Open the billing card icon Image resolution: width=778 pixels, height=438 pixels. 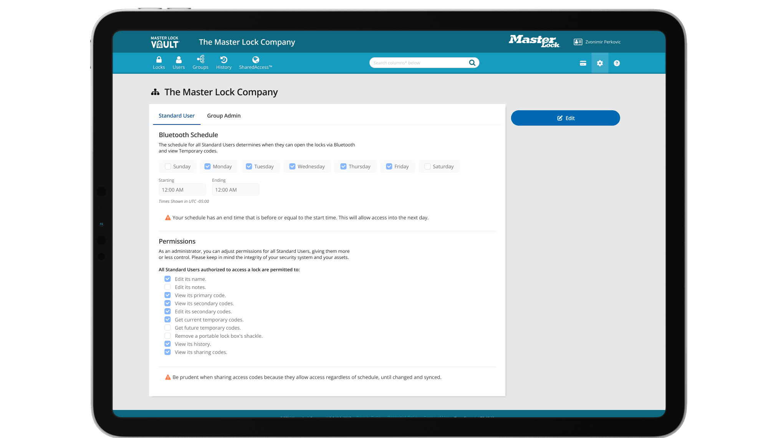click(x=583, y=63)
